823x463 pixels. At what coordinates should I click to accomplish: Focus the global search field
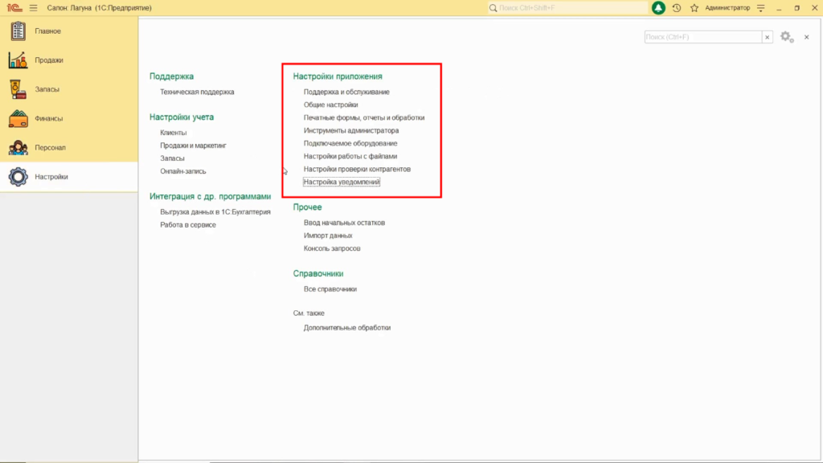pyautogui.click(x=567, y=8)
